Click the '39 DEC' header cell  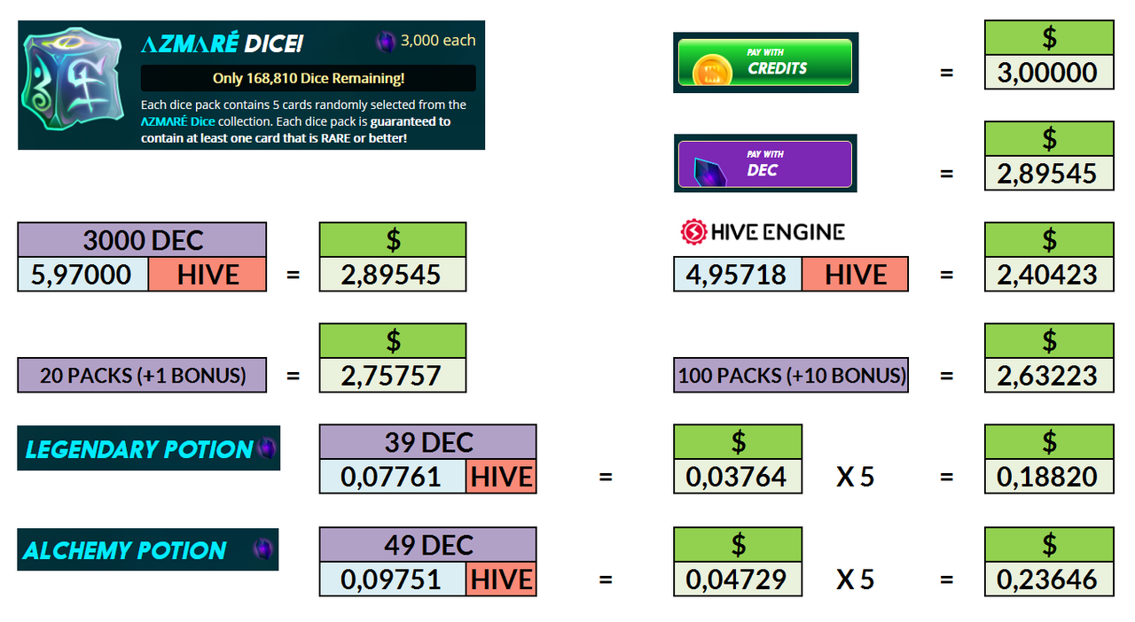coord(427,442)
